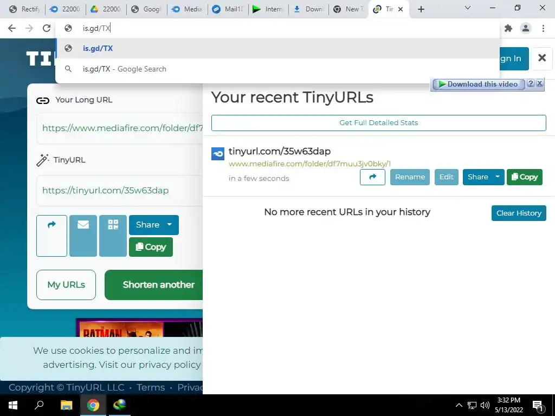
Task: Select the is.gd/TX Google Search suggestion
Action: coord(277,69)
